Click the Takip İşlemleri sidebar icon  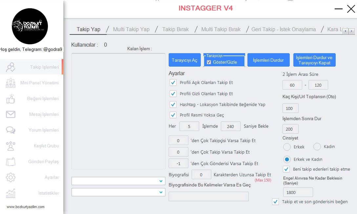11,67
